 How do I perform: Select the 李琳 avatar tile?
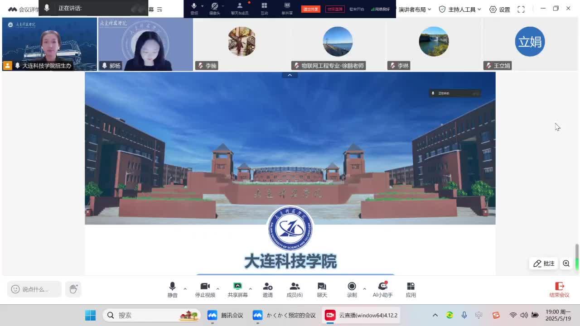[434, 44]
